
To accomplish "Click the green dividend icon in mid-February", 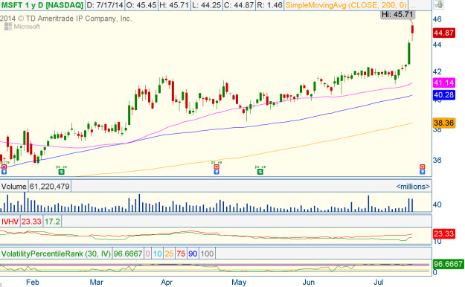I will point(61,172).
